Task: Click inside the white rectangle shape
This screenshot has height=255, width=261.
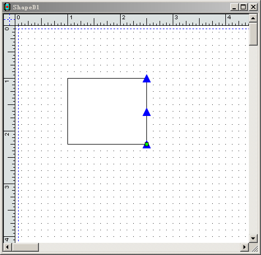Action: [x=107, y=111]
